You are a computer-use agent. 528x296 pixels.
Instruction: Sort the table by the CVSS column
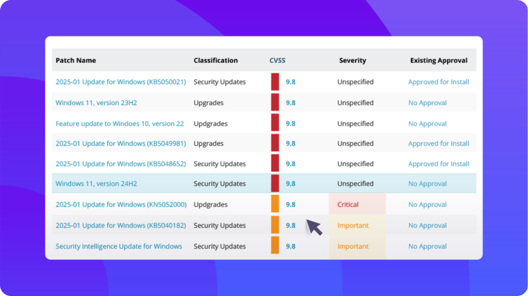click(x=277, y=60)
